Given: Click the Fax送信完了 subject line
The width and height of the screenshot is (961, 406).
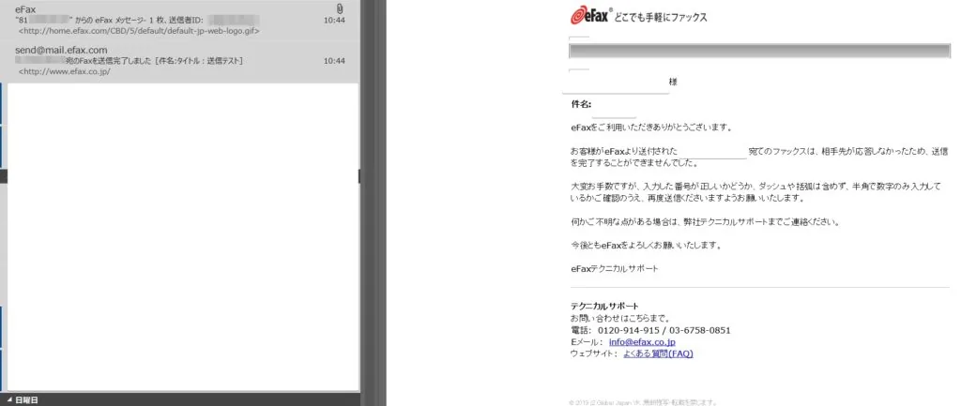Looking at the screenshot, I should click(130, 61).
